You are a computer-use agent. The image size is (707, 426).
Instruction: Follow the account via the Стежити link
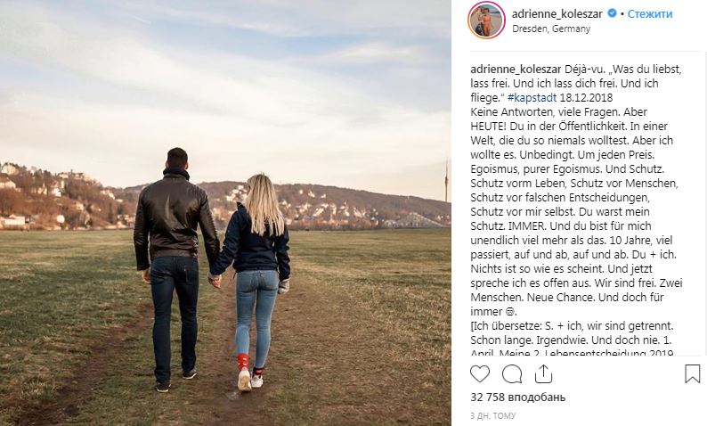[x=649, y=14]
